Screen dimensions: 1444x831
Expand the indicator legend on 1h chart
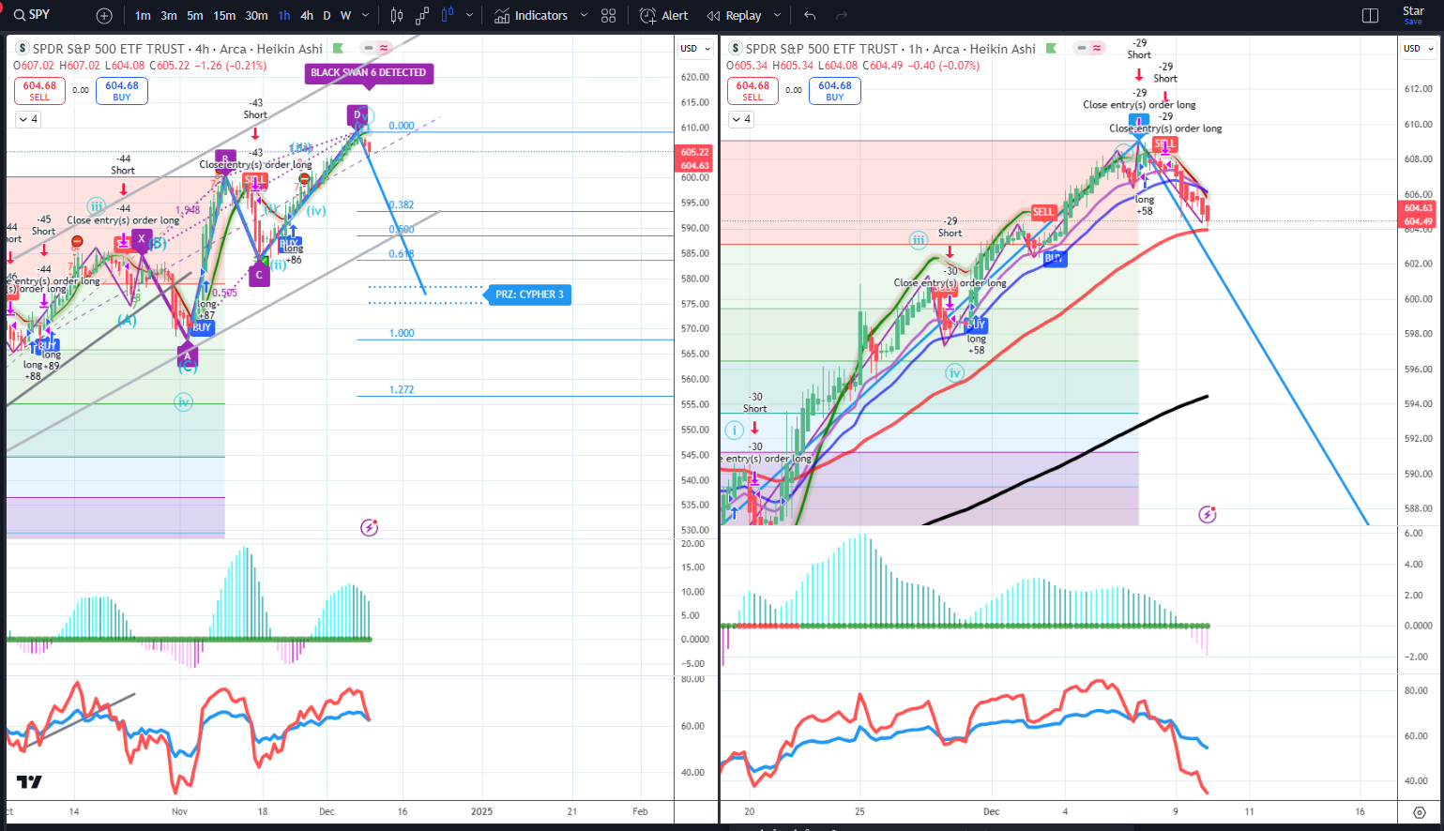click(740, 119)
